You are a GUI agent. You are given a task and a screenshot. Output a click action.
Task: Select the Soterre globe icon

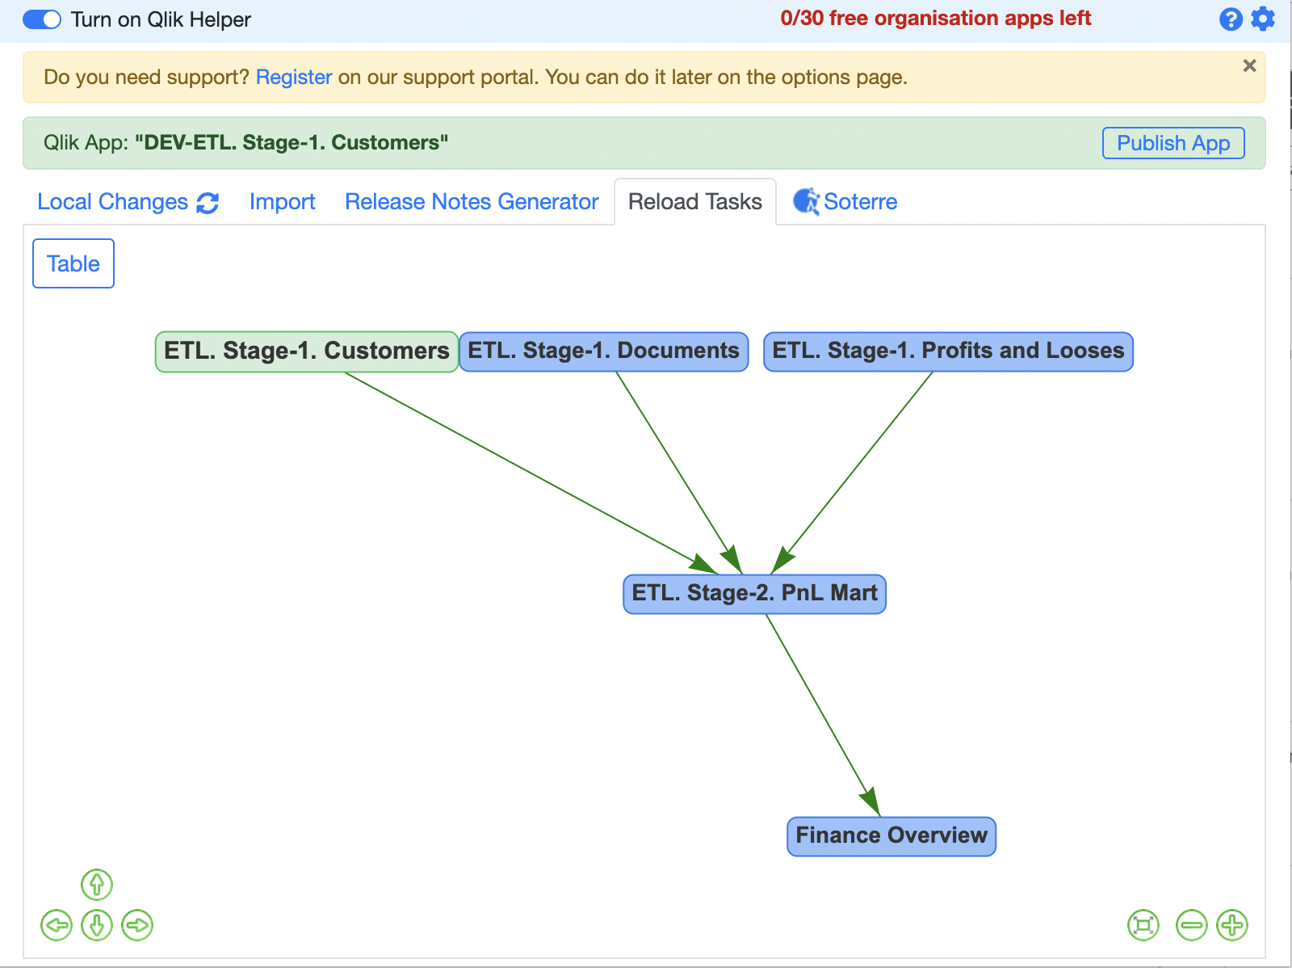click(x=807, y=201)
